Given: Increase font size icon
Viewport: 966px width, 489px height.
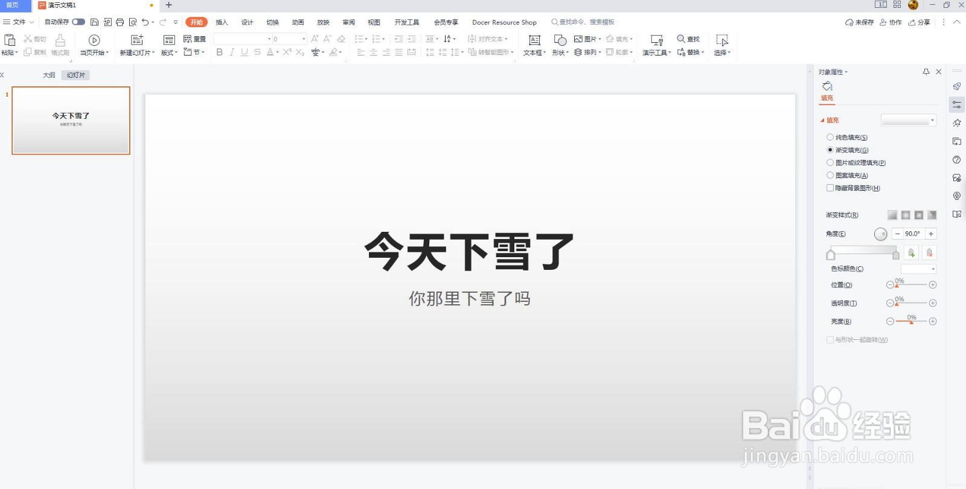Looking at the screenshot, I should pos(315,39).
